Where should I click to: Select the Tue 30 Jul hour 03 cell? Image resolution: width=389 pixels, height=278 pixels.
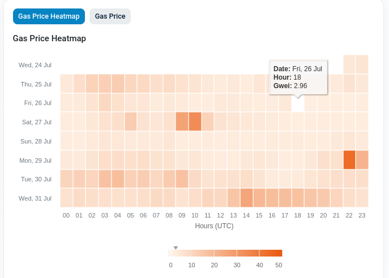point(105,179)
